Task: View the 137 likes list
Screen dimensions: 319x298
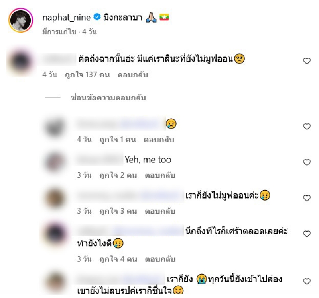Action: pyautogui.click(x=87, y=75)
